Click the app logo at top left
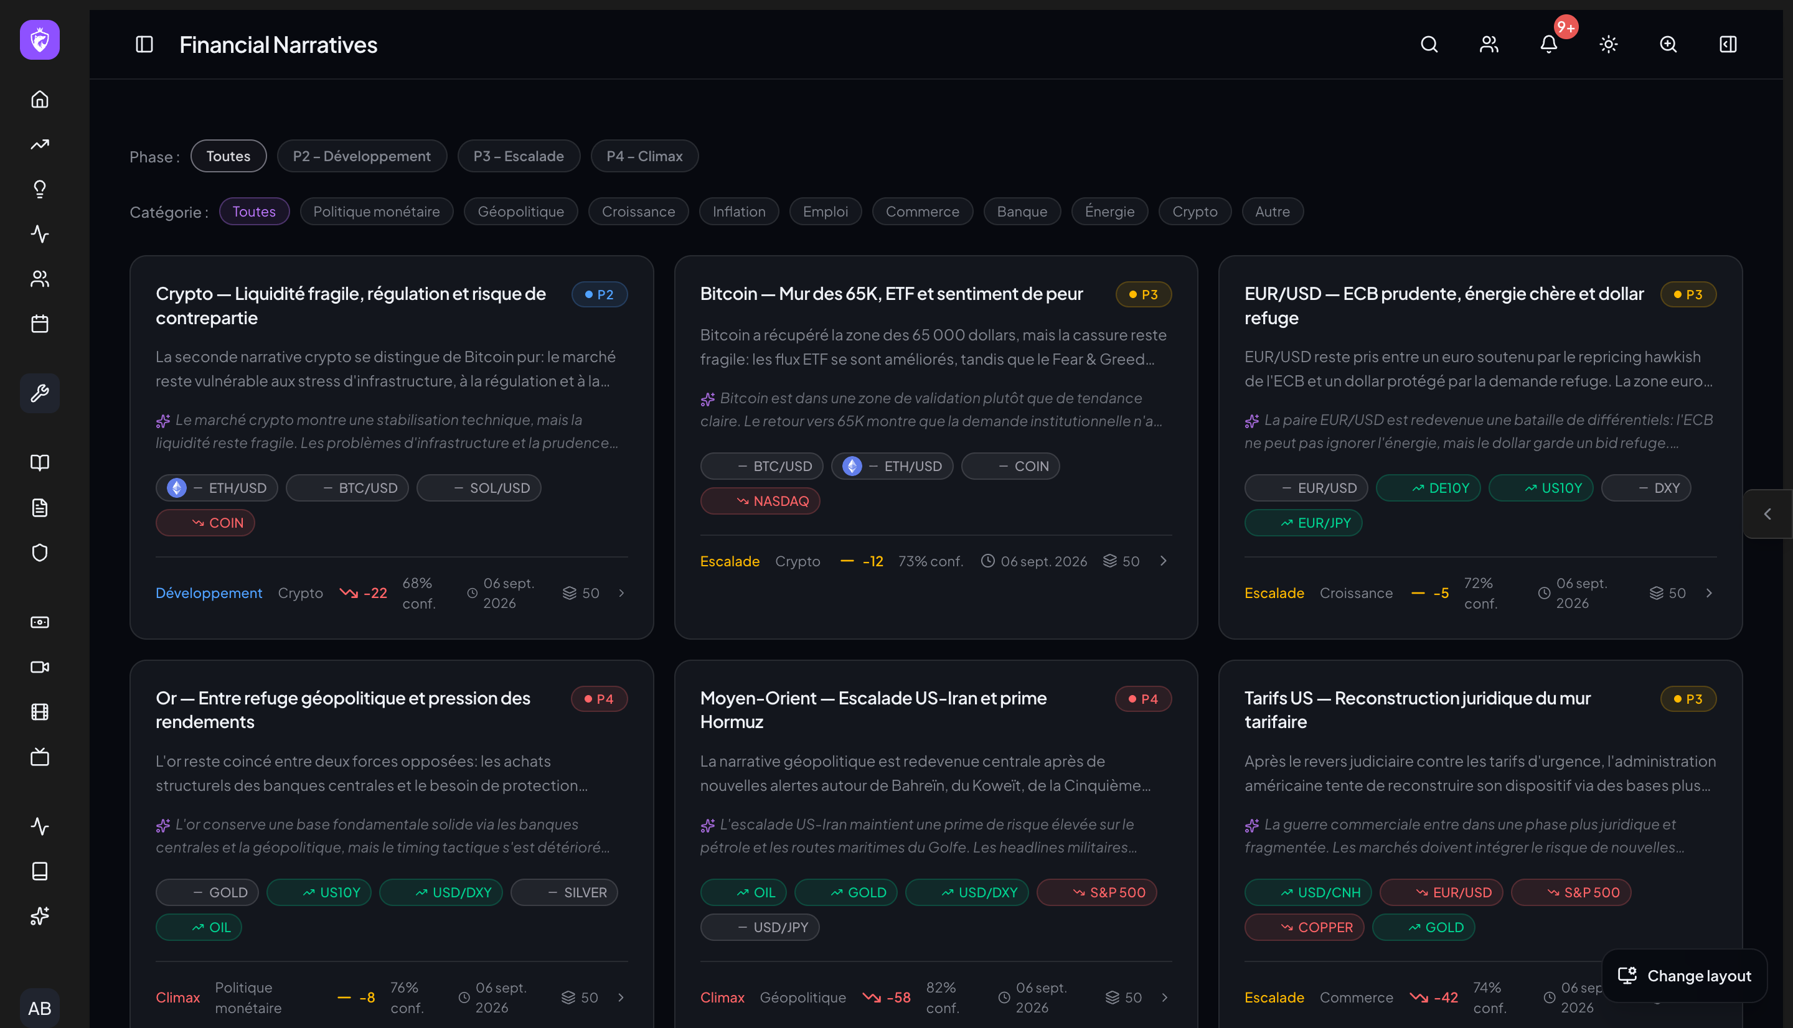The image size is (1793, 1028). point(40,40)
